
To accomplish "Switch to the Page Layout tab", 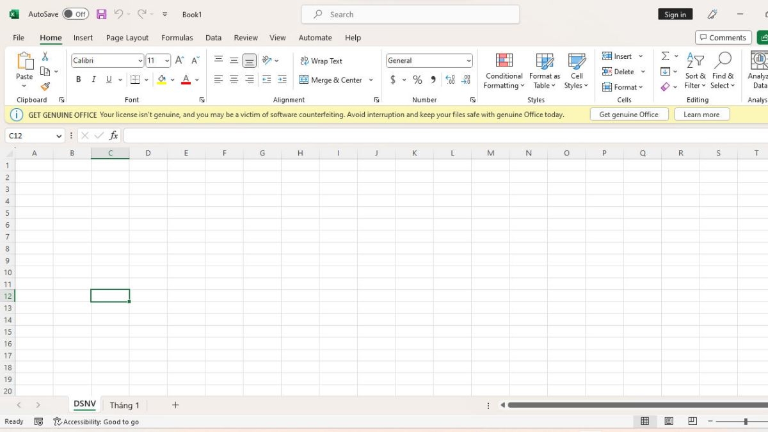I will tap(127, 38).
